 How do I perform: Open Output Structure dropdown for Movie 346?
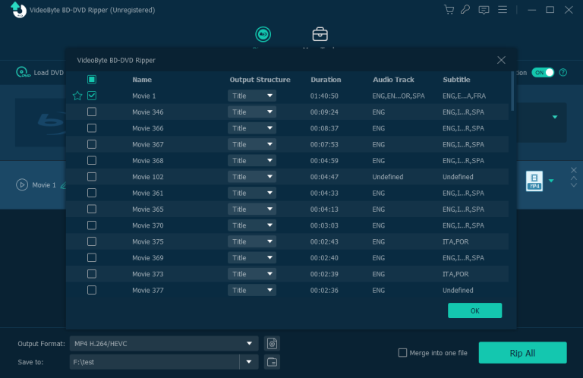[x=252, y=112]
